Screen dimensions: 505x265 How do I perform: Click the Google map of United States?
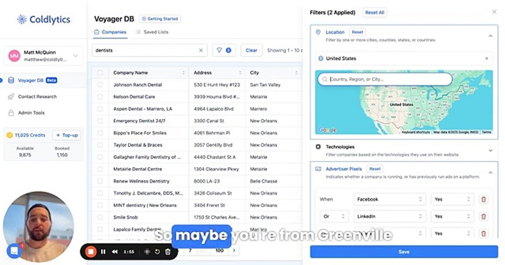click(x=404, y=102)
